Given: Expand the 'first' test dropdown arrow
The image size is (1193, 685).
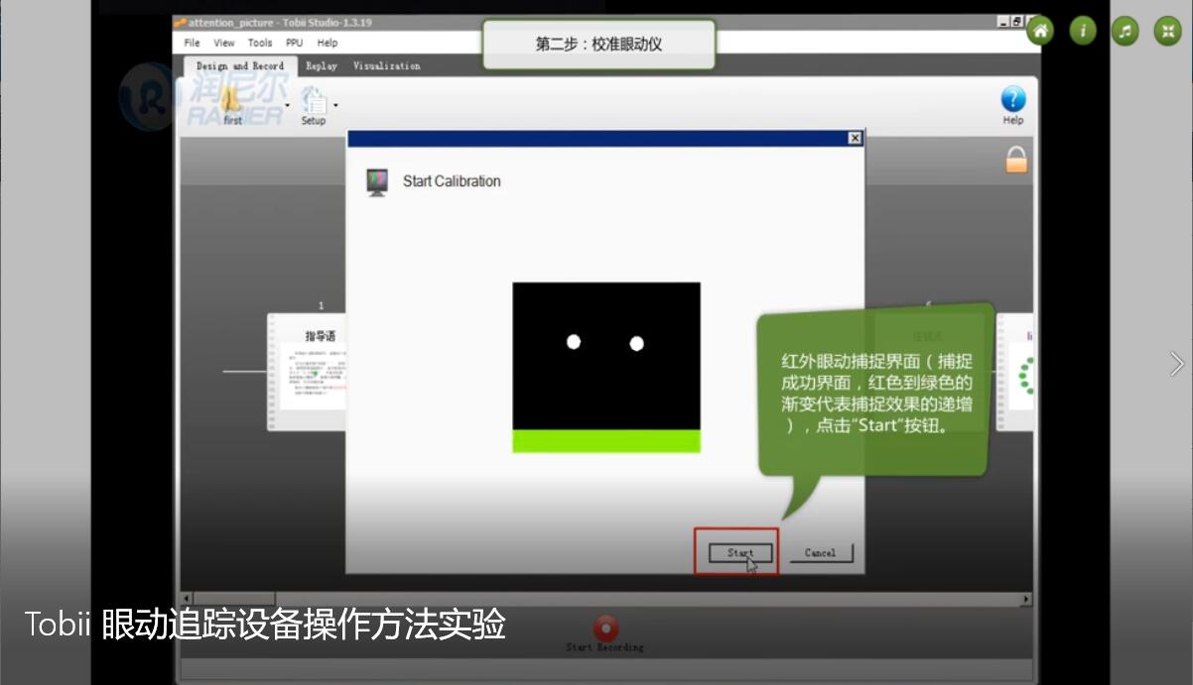Looking at the screenshot, I should coord(288,105).
